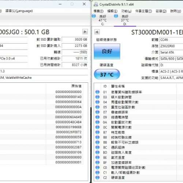Click the total host writes value 2273 GB

click(75, 46)
